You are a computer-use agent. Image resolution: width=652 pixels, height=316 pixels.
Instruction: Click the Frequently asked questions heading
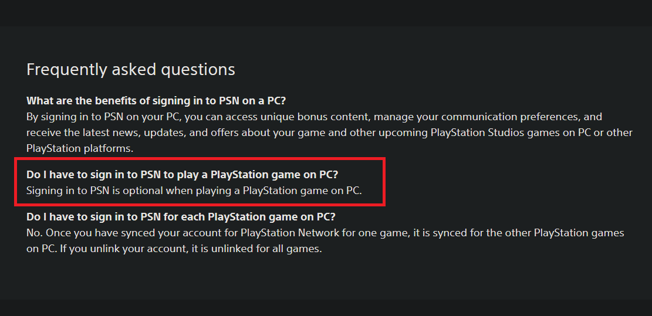coord(131,70)
